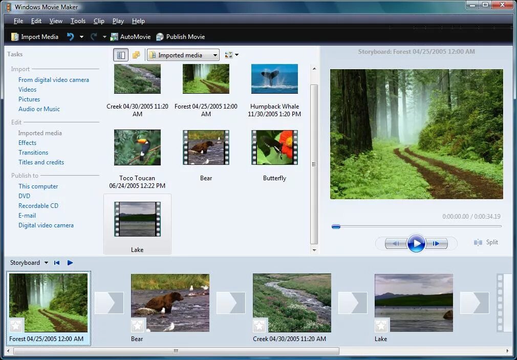
Task: Click transition cell between Bear and Creek
Action: [231, 303]
